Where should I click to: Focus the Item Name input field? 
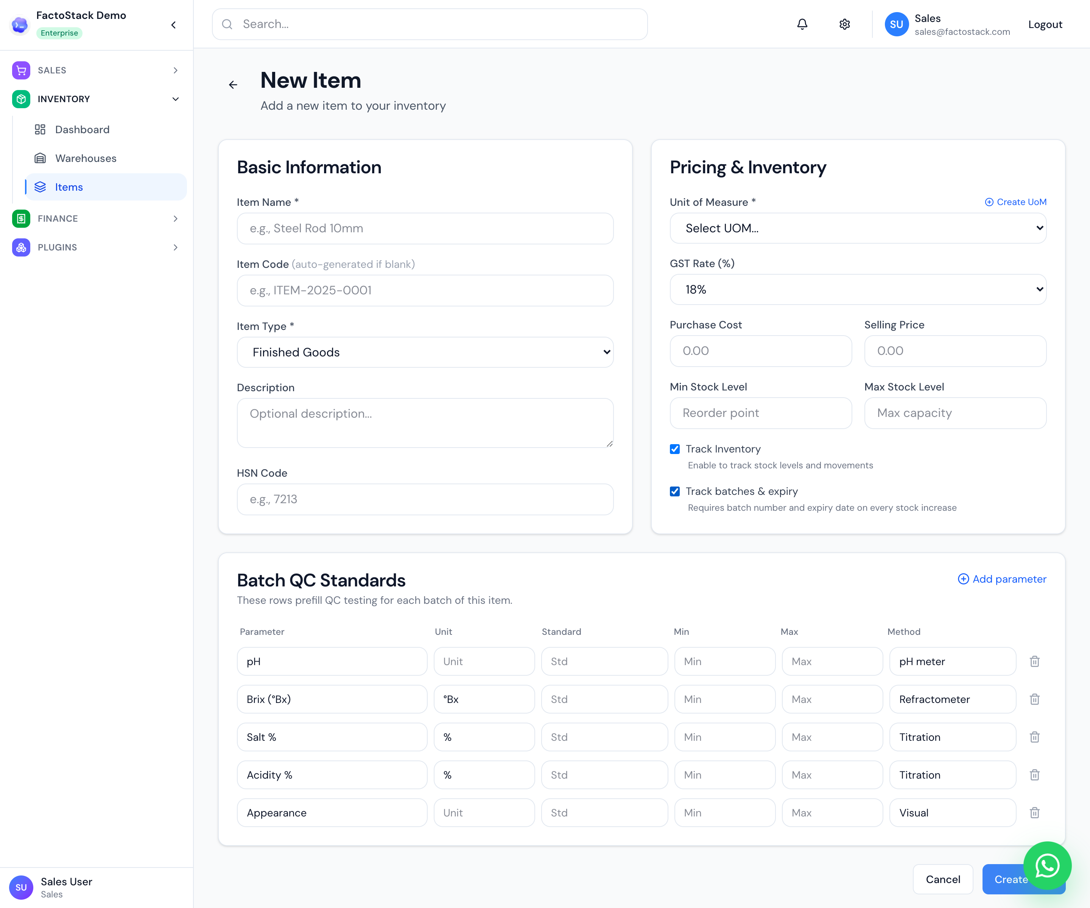click(x=425, y=228)
